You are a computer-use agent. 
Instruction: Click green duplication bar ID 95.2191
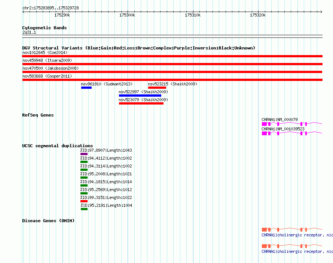[x=84, y=209]
